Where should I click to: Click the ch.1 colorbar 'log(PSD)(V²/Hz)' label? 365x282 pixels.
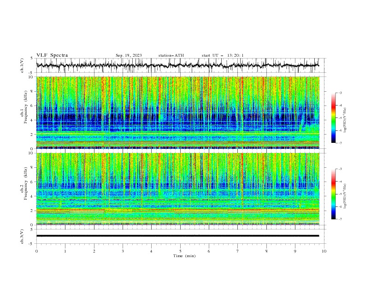coord(345,120)
